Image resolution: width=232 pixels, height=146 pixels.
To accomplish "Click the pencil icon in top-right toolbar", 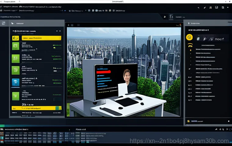I will click(205, 7).
